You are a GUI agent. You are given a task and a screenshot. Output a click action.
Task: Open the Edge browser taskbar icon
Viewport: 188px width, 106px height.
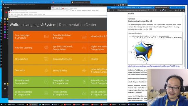tap(40, 105)
